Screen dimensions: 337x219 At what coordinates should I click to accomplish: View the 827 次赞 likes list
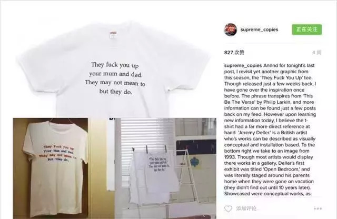click(234, 53)
